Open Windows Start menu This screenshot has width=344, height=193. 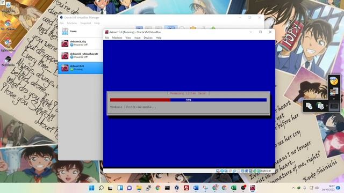pyautogui.click(x=92, y=188)
